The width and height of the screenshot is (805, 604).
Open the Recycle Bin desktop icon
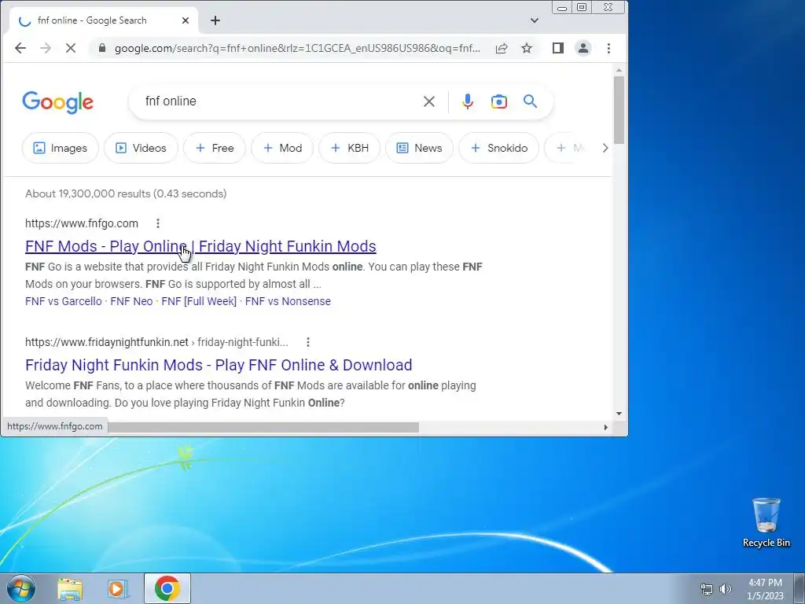point(766,522)
